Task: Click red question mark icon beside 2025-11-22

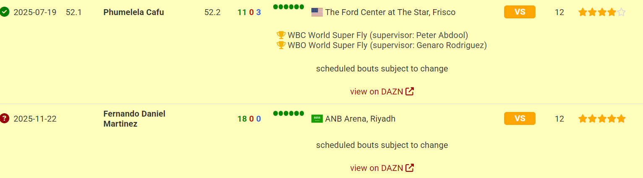Action: coord(5,119)
